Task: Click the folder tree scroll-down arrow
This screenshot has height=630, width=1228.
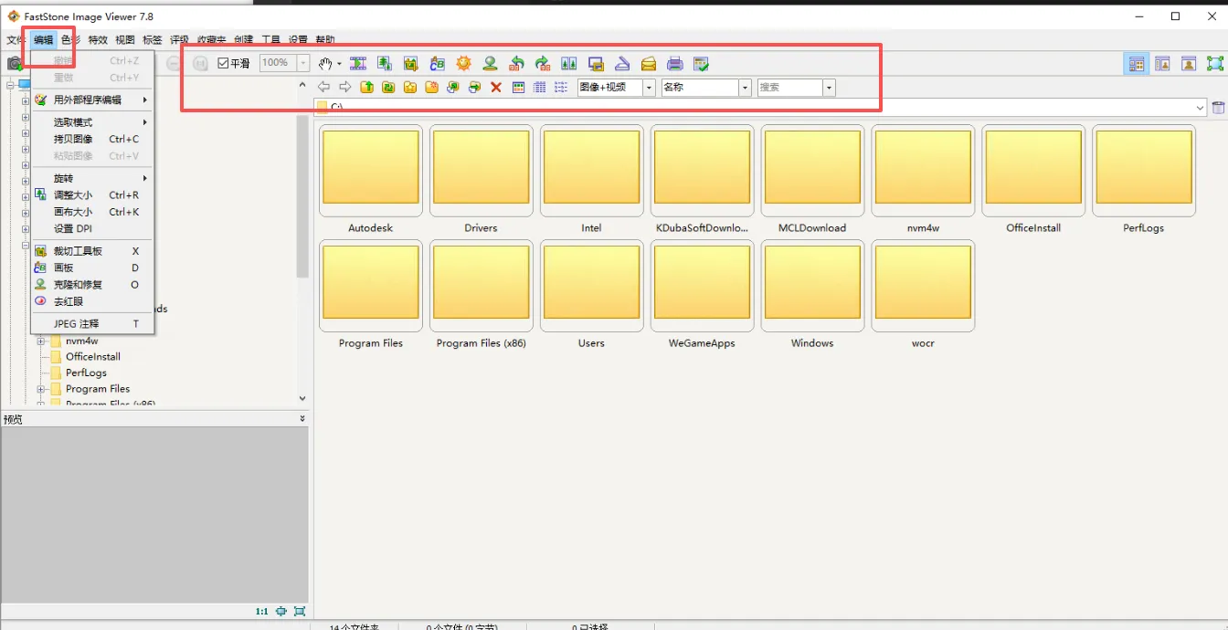Action: [x=302, y=399]
